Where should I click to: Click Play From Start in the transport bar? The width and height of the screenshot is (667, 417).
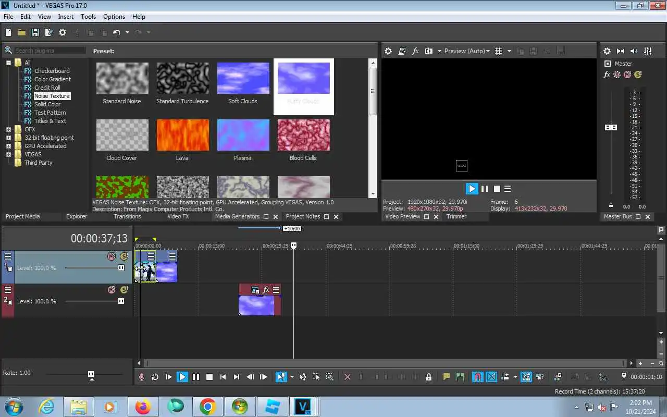click(168, 377)
